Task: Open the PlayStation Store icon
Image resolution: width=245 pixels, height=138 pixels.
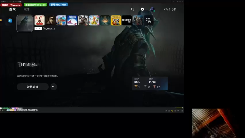Action: pyautogui.click(x=10, y=21)
